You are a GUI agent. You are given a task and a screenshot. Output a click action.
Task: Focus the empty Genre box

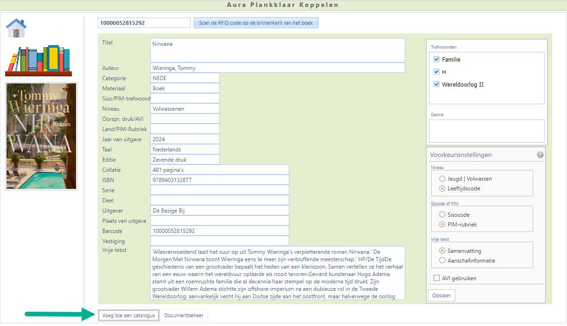point(486,131)
